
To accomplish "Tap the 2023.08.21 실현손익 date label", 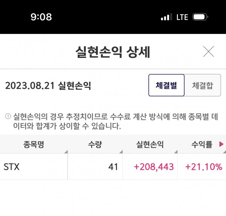I will click(48, 86).
